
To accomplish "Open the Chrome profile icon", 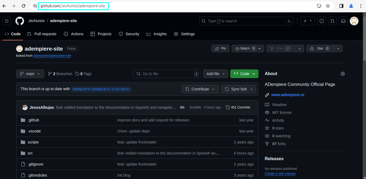I will pos(351,6).
